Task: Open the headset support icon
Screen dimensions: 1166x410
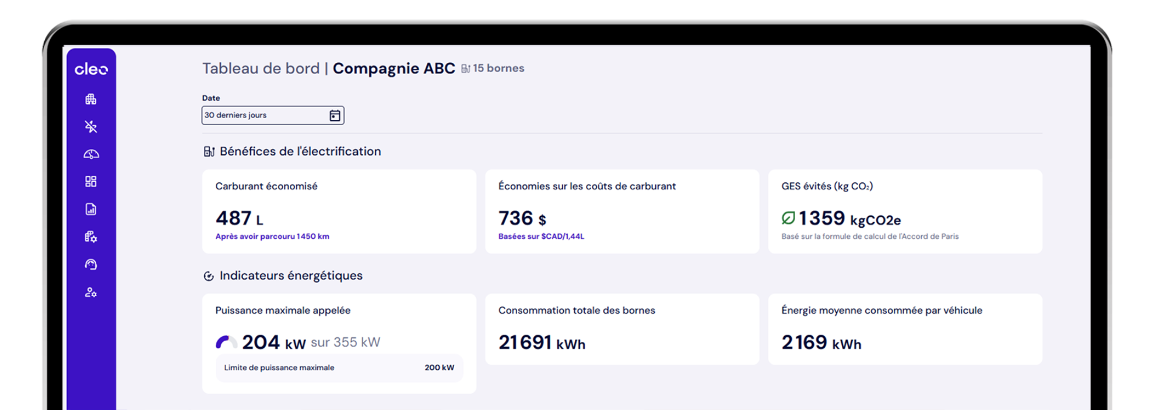Action: 91,264
